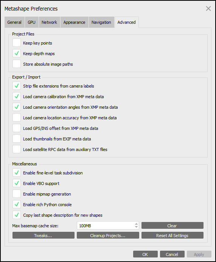This screenshot has width=216, height=262.
Task: Go to the Navigation tab
Action: pyautogui.click(x=101, y=22)
